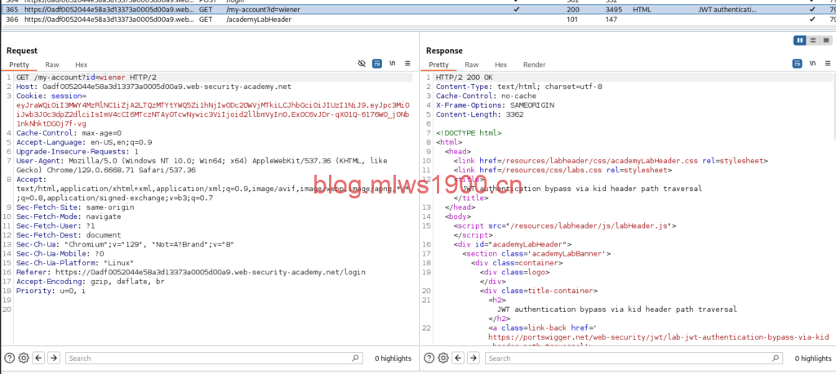Toggle \n non-printable chars in Request panel

[393, 63]
